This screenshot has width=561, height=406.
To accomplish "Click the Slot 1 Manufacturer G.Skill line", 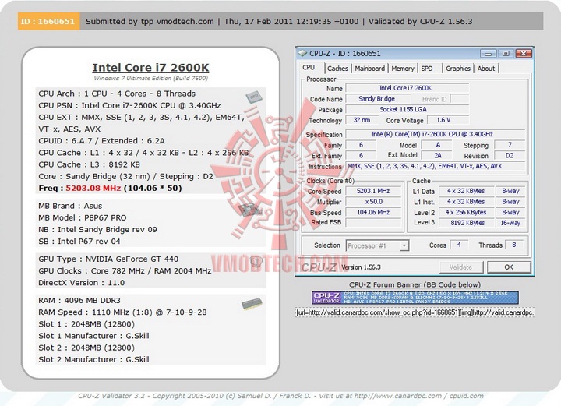I will pyautogui.click(x=93, y=336).
